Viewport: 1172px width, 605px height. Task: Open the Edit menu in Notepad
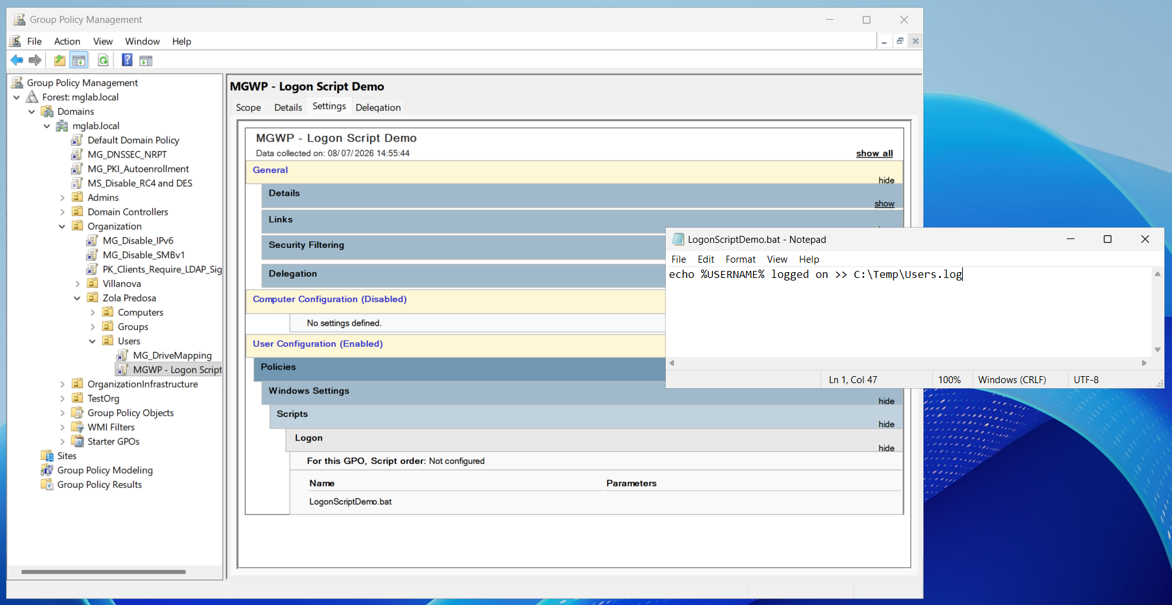[x=706, y=259]
